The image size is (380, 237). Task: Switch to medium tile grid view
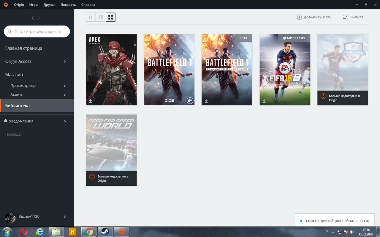pos(101,17)
